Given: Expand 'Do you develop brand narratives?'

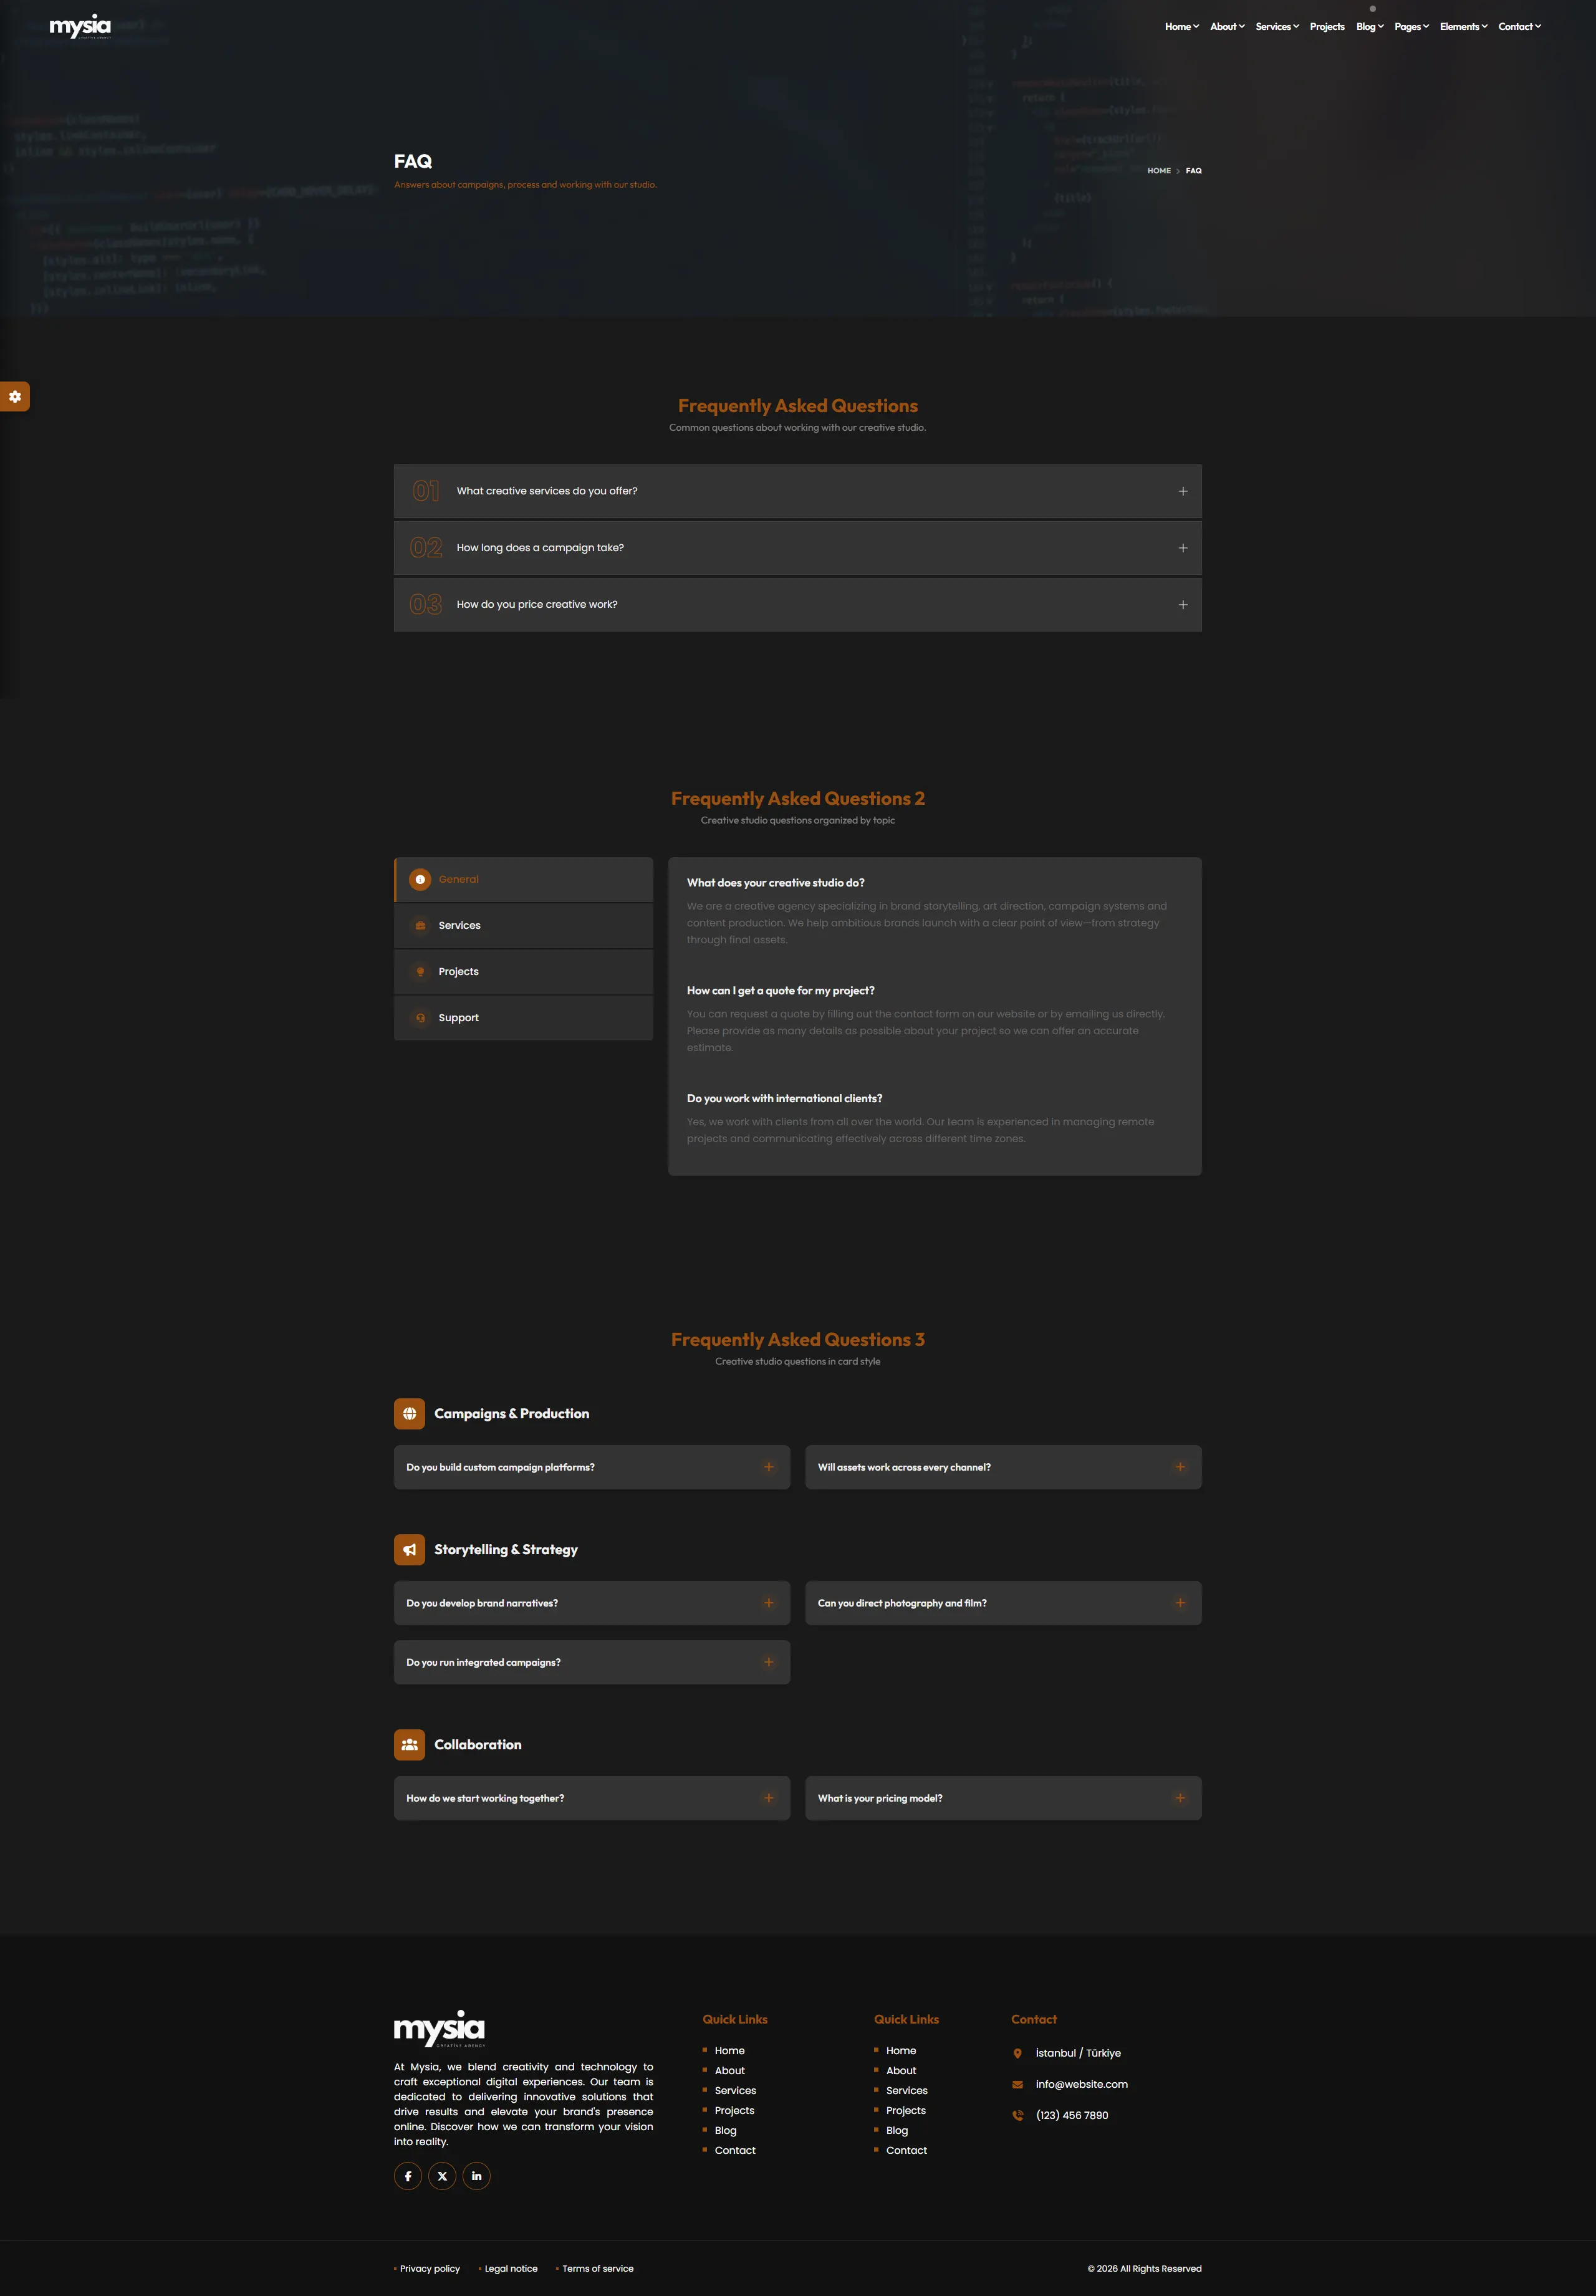Looking at the screenshot, I should (592, 1603).
